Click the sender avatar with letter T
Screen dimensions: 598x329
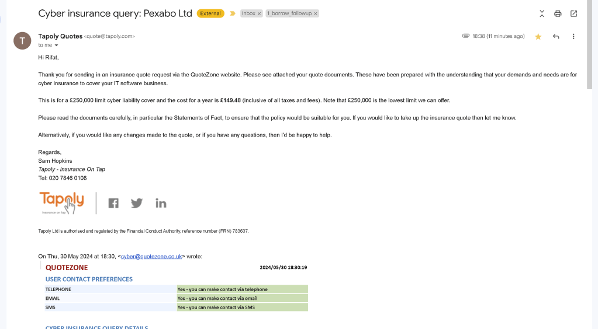22,41
